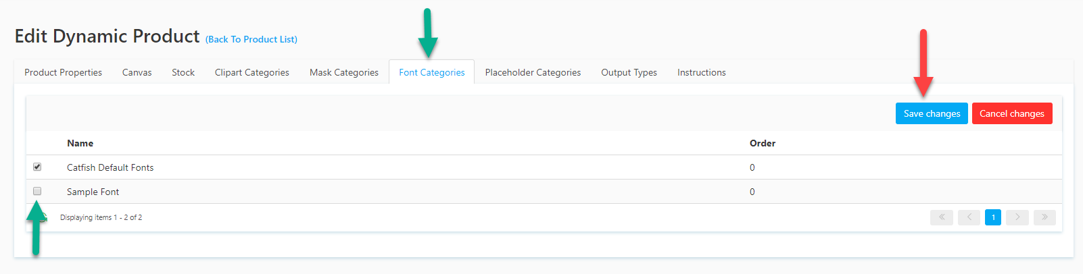Select the Clipart Categories tab
1083x274 pixels.
[251, 72]
